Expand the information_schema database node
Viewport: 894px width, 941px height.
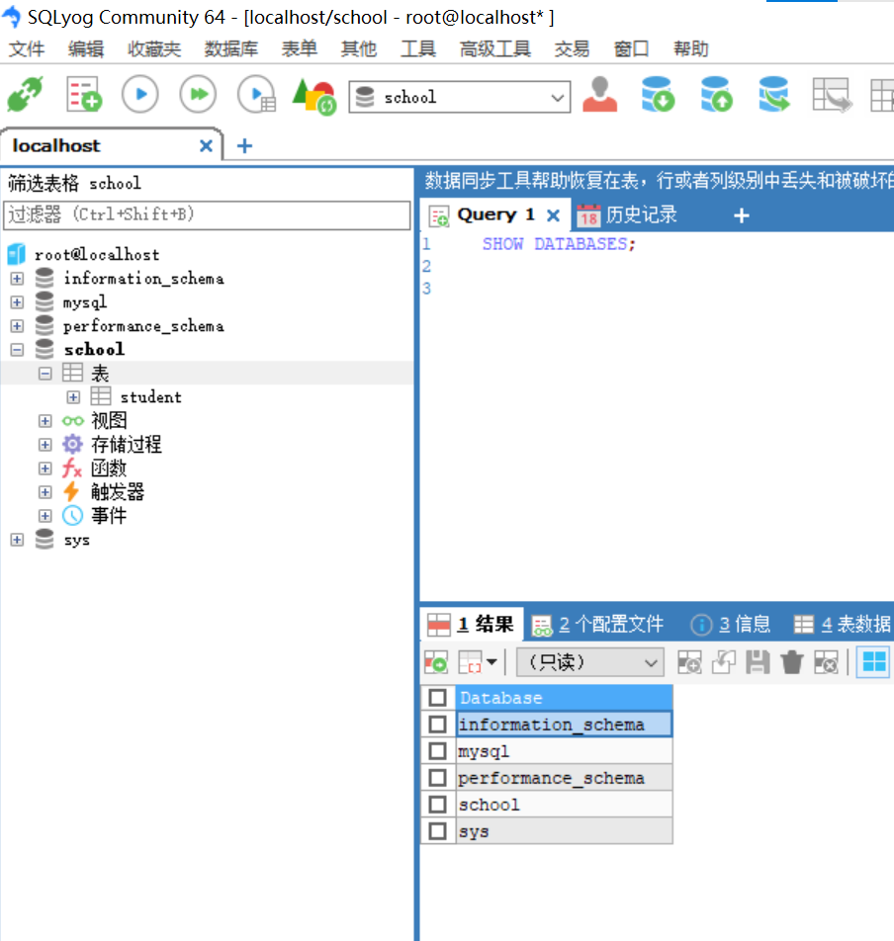[x=17, y=279]
